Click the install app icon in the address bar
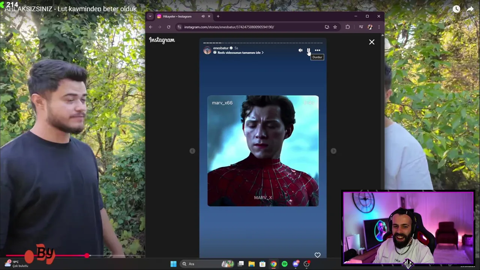Viewport: 480px width, 270px height. click(x=327, y=27)
